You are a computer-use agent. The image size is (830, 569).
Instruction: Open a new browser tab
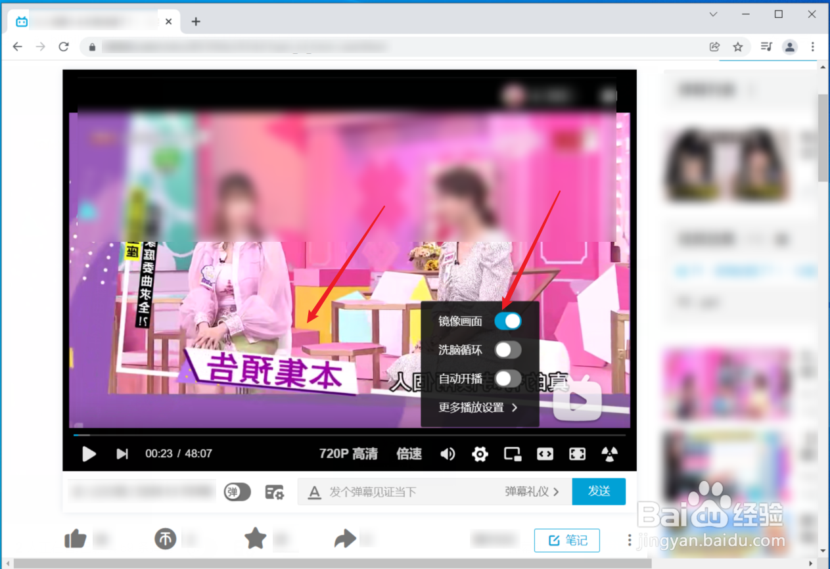pos(196,21)
